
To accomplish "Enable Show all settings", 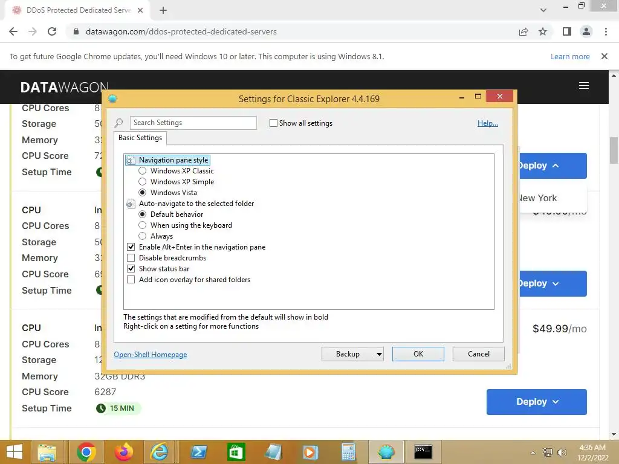I will click(x=273, y=123).
